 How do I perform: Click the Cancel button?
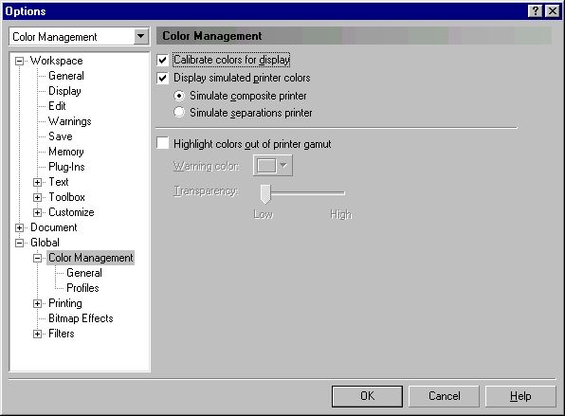pyautogui.click(x=444, y=396)
